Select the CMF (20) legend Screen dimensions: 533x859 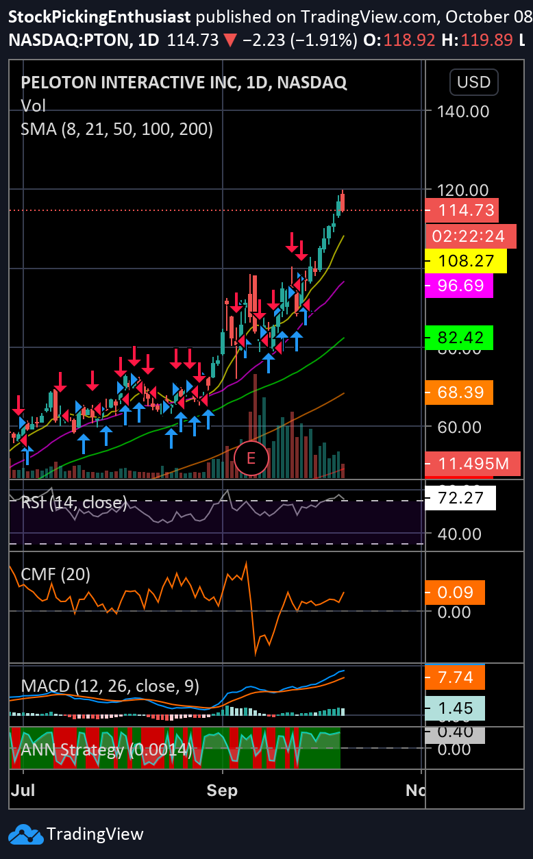pos(55,574)
